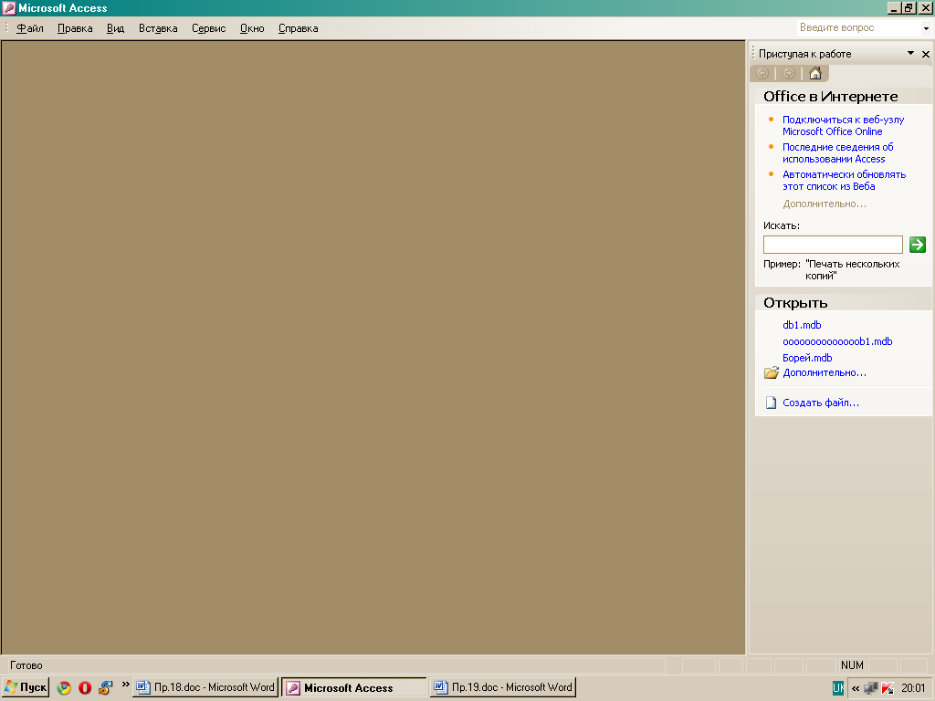Switch to Пр.19.doc Microsoft Word window

503,687
